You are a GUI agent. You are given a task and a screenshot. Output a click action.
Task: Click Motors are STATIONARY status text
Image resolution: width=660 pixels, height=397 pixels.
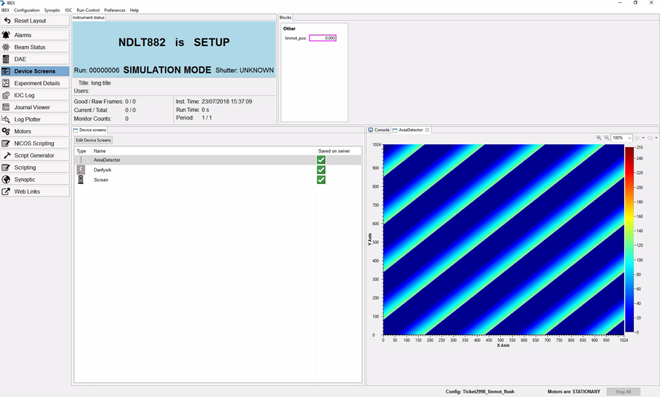[573, 392]
